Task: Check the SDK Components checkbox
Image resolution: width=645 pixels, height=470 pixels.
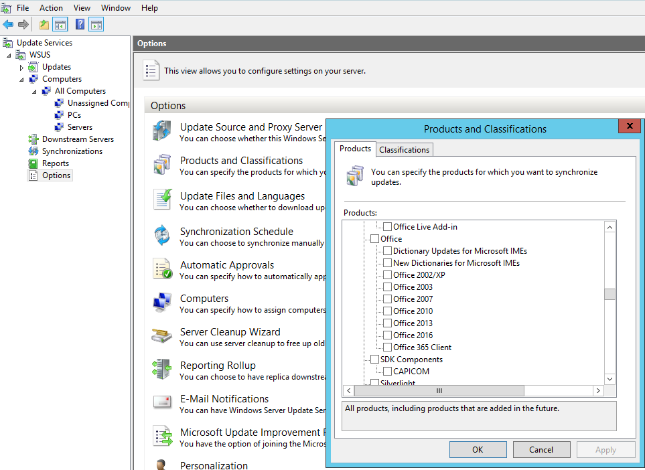Action: click(374, 360)
